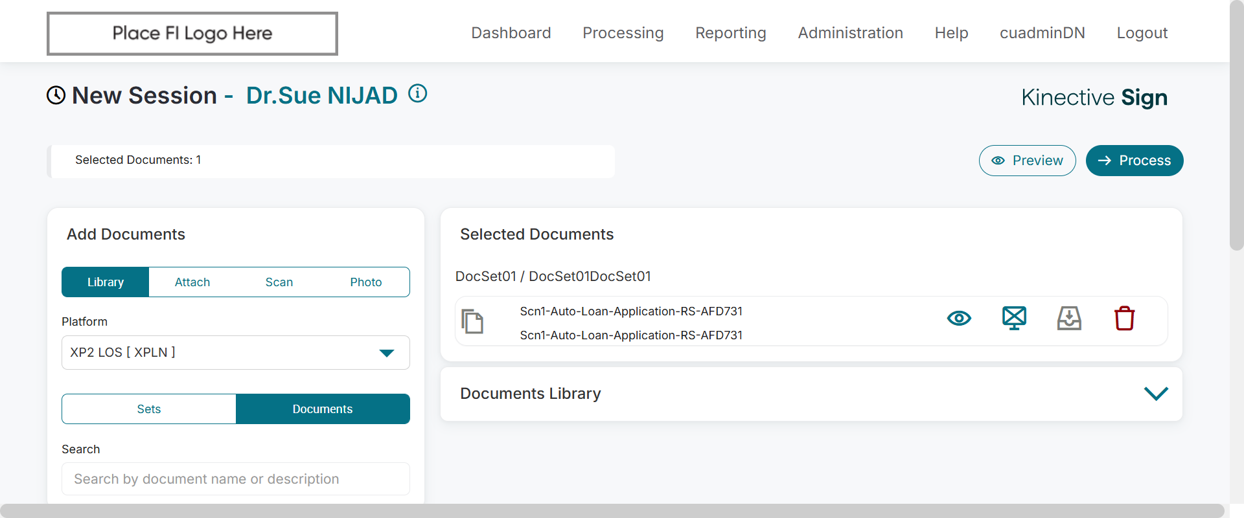
Task: Click the document copy icon in selected row
Action: pyautogui.click(x=472, y=321)
